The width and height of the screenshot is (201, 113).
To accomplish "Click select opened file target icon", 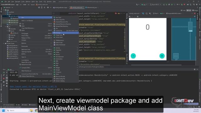I will (x=39, y=8).
